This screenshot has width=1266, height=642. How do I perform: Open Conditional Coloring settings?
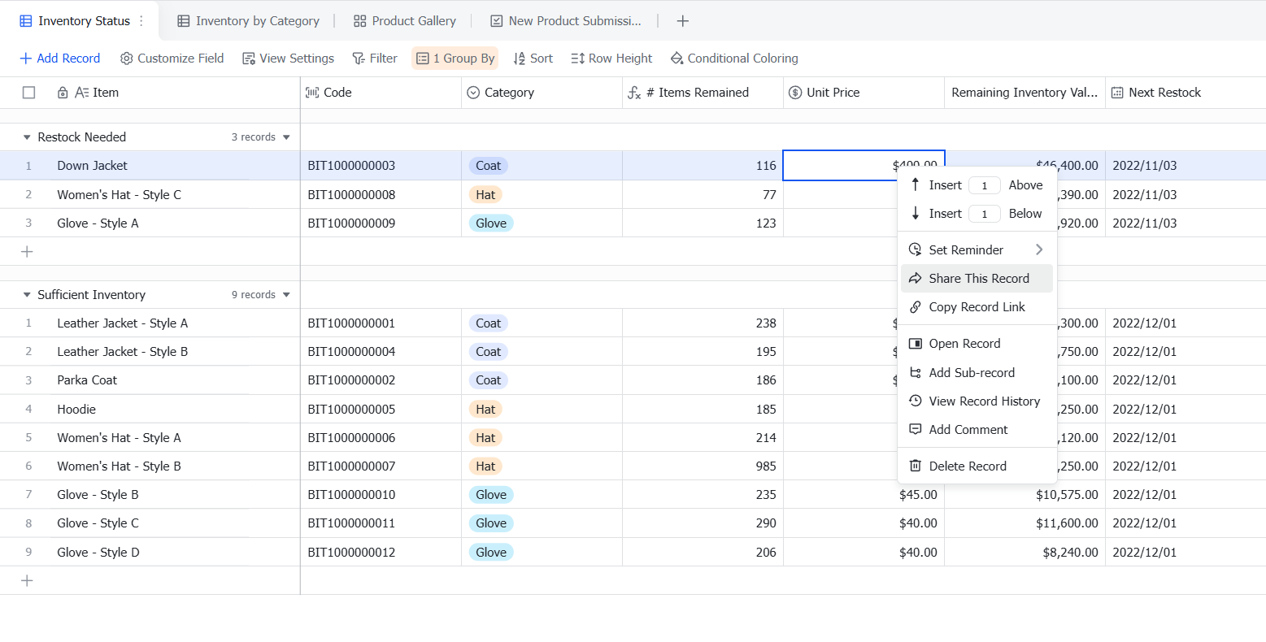pos(734,59)
